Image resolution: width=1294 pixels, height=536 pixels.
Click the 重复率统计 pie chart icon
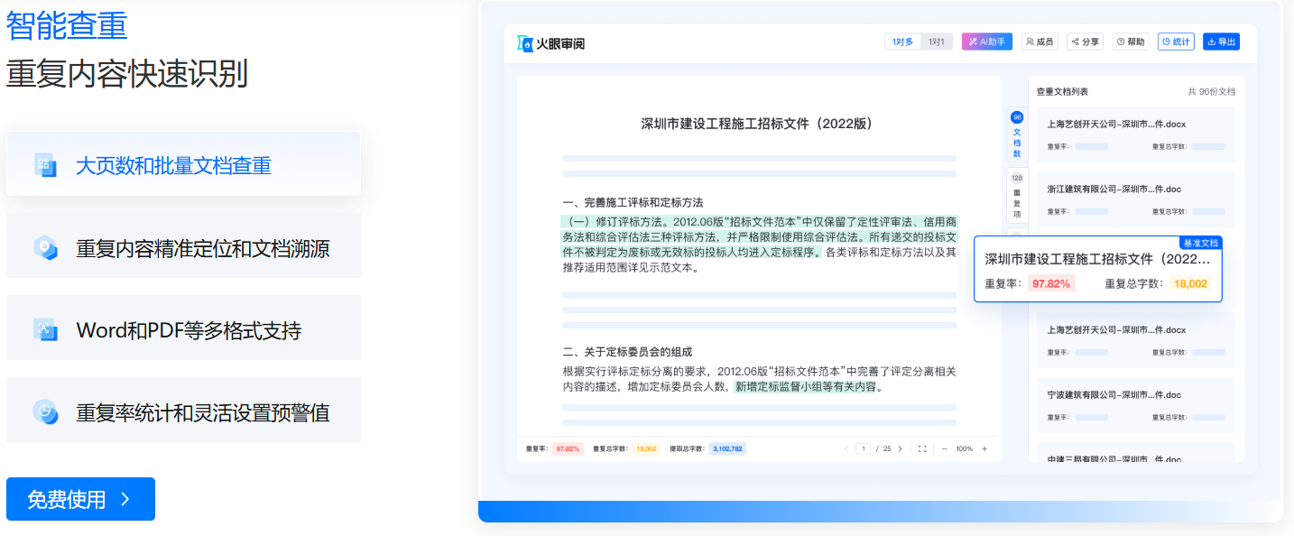tap(45, 411)
